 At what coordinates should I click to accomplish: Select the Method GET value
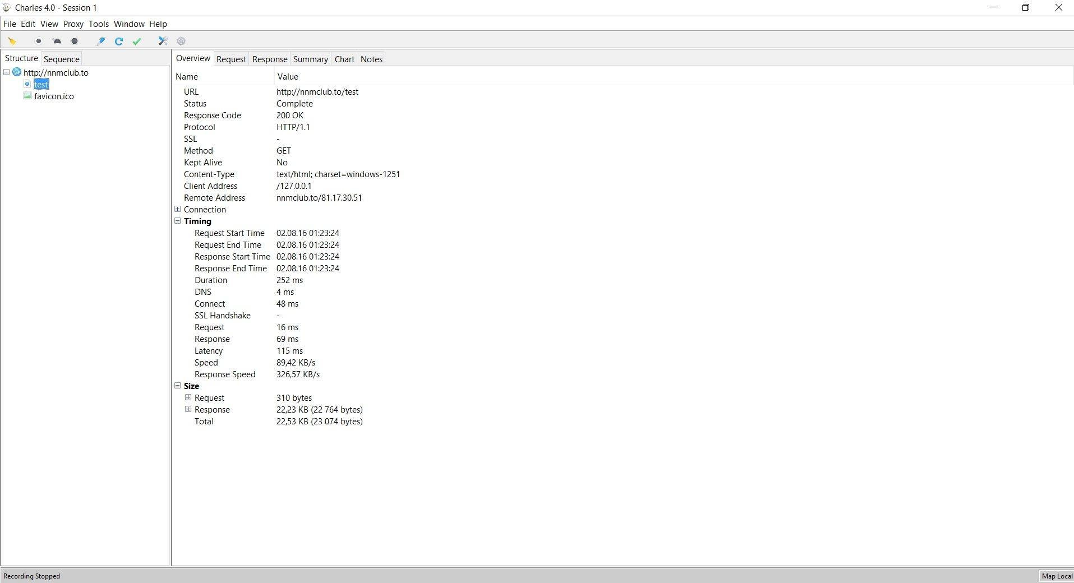pos(284,150)
